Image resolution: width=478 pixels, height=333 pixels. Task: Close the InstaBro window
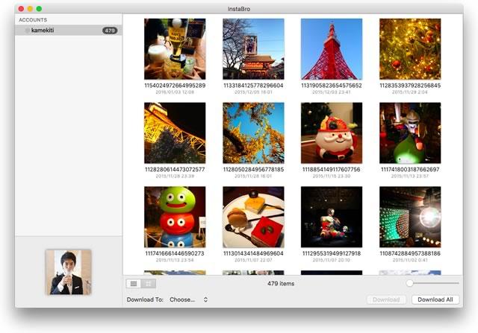(x=21, y=9)
